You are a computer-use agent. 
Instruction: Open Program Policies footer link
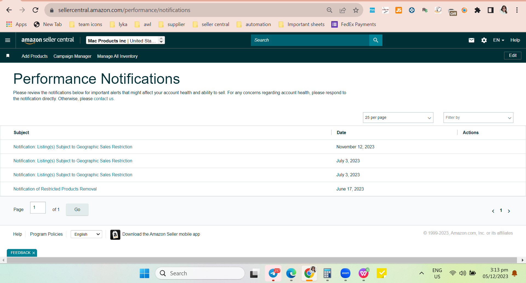pyautogui.click(x=46, y=234)
